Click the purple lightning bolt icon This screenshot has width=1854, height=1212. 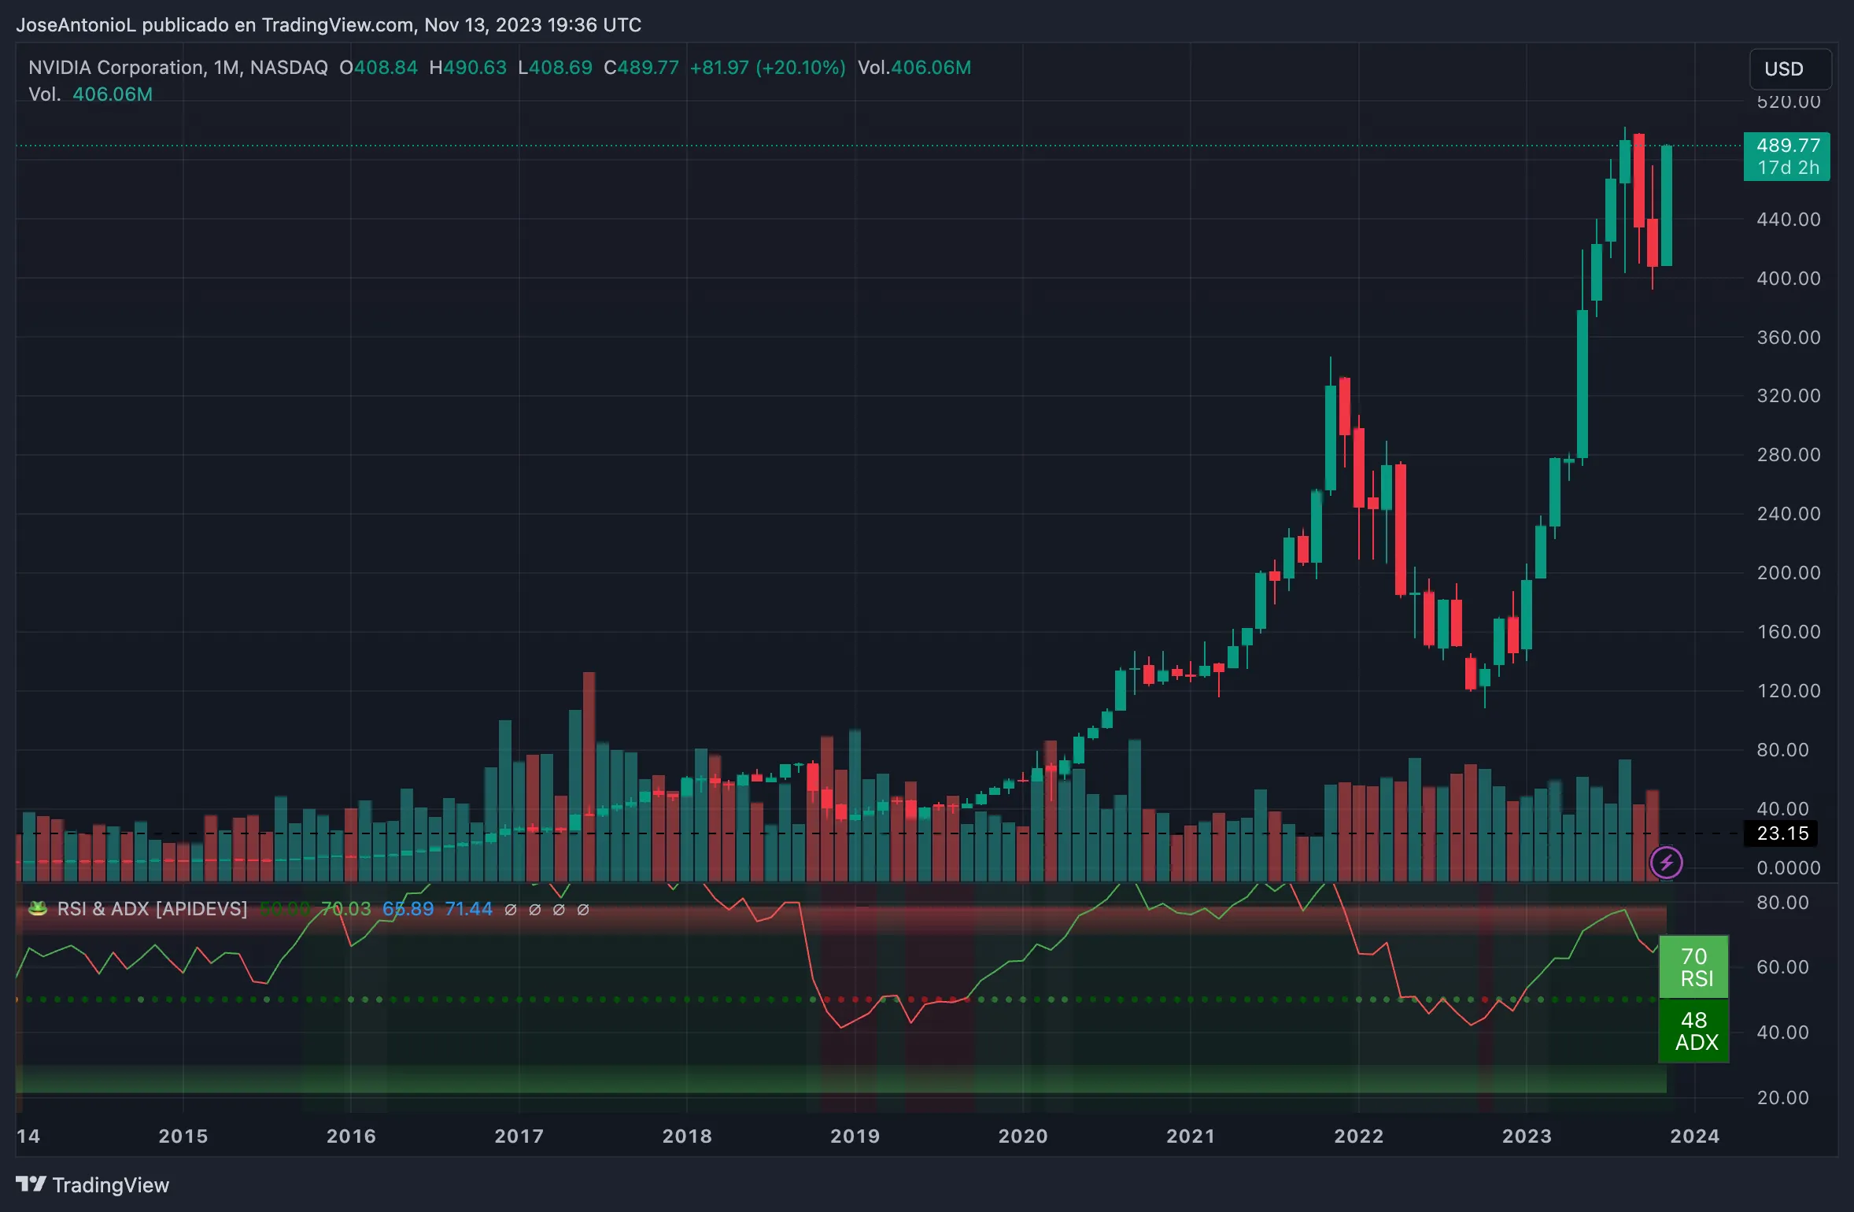coord(1666,863)
